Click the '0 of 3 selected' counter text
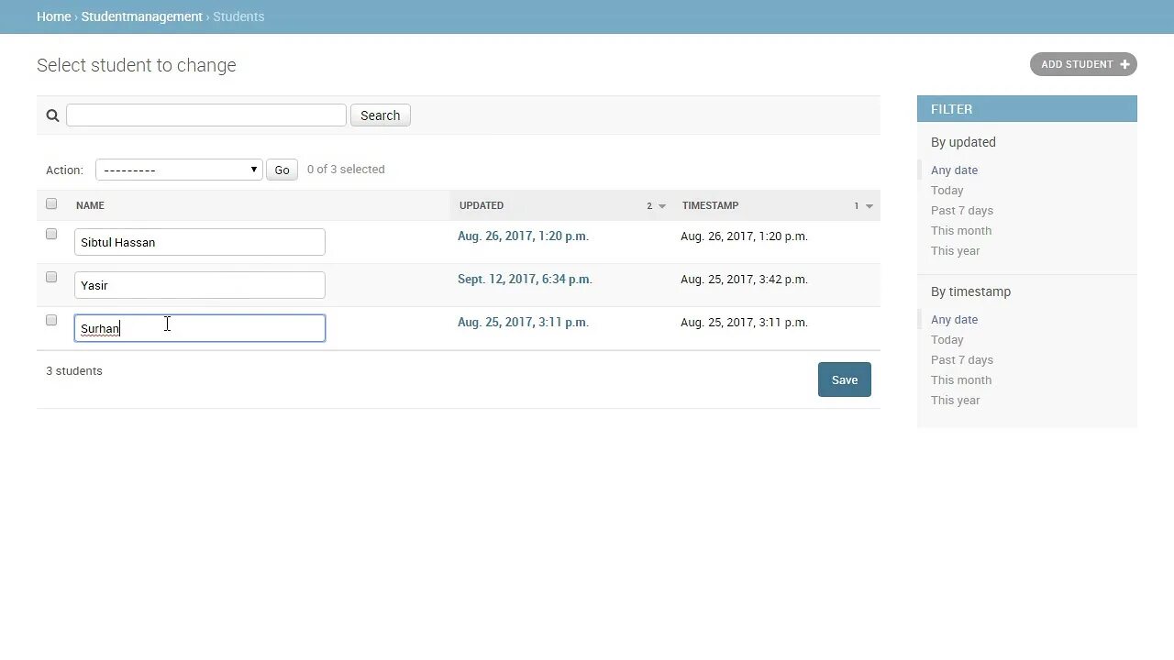 pos(346,169)
